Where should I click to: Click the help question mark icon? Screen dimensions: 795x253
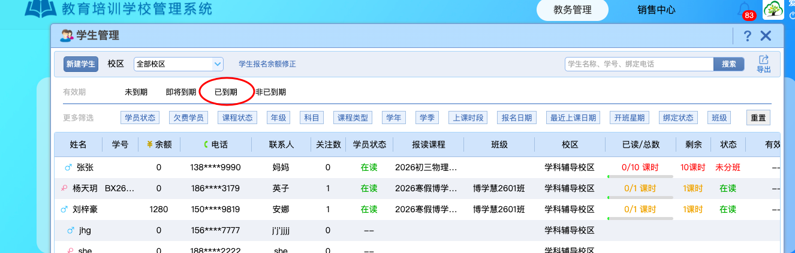pyautogui.click(x=747, y=36)
